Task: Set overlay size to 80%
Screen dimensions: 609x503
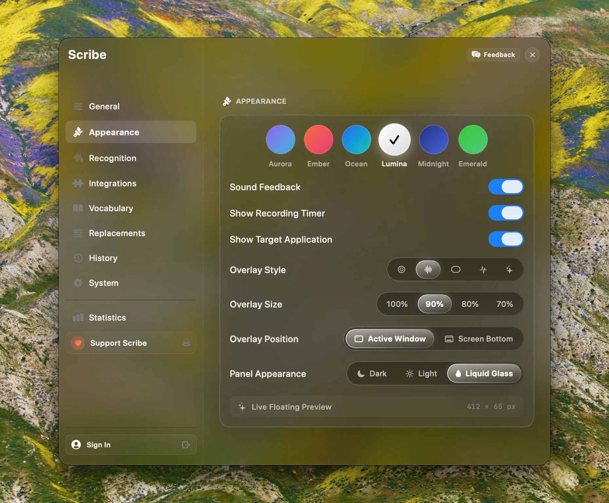Action: 470,304
